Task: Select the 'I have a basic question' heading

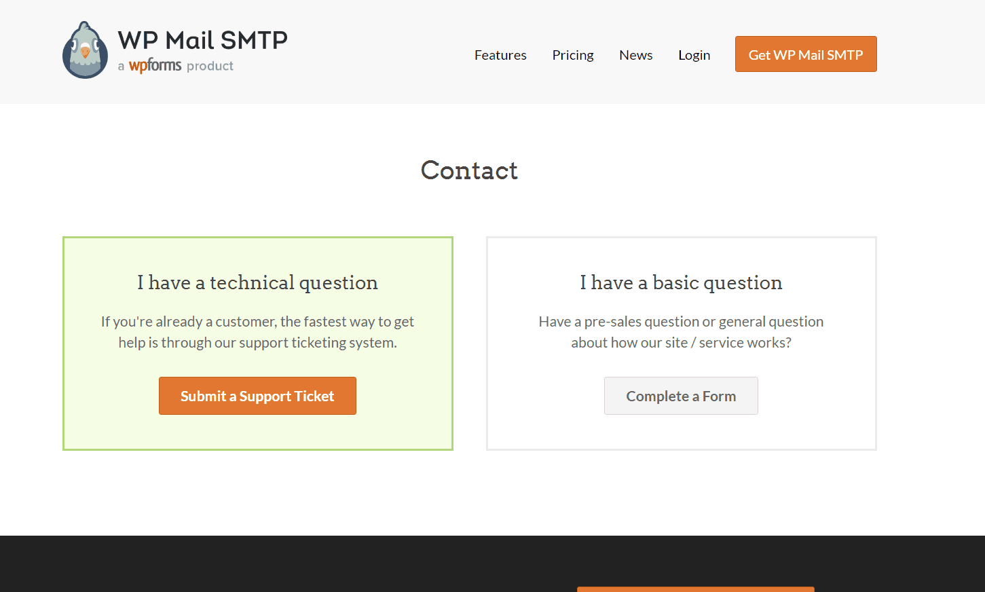Action: coord(681,282)
